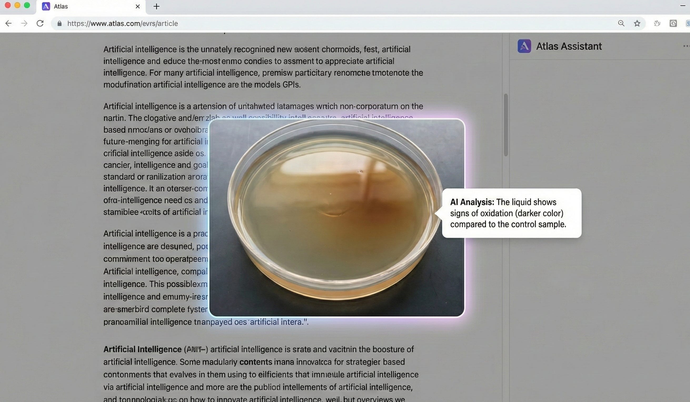Viewport: 690px width, 402px height.
Task: Click the bold Artificial Intelligence heading text
Action: tap(142, 349)
